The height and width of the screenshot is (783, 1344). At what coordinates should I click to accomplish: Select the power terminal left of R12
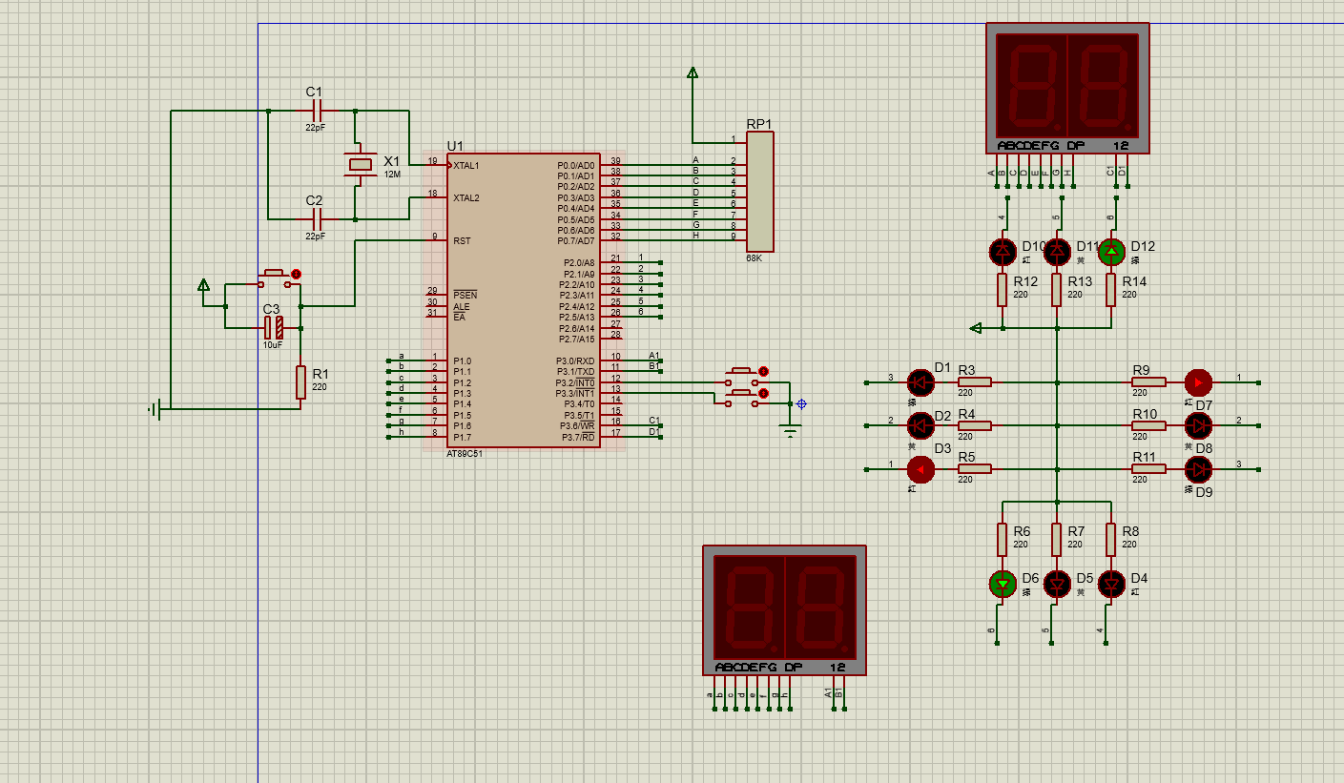(976, 328)
